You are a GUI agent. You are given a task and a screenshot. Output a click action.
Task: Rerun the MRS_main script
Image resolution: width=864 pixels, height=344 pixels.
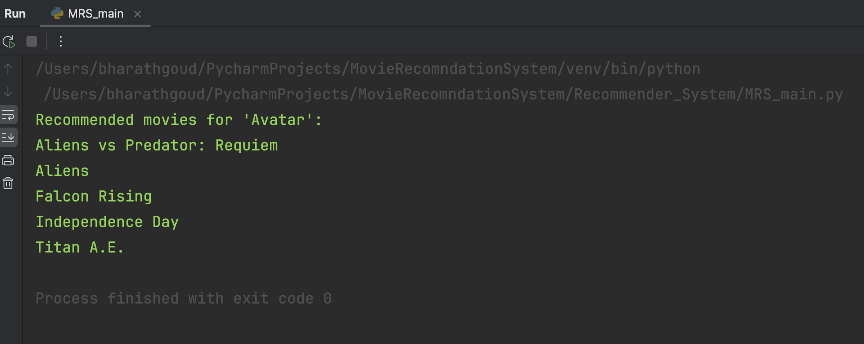[x=9, y=42]
